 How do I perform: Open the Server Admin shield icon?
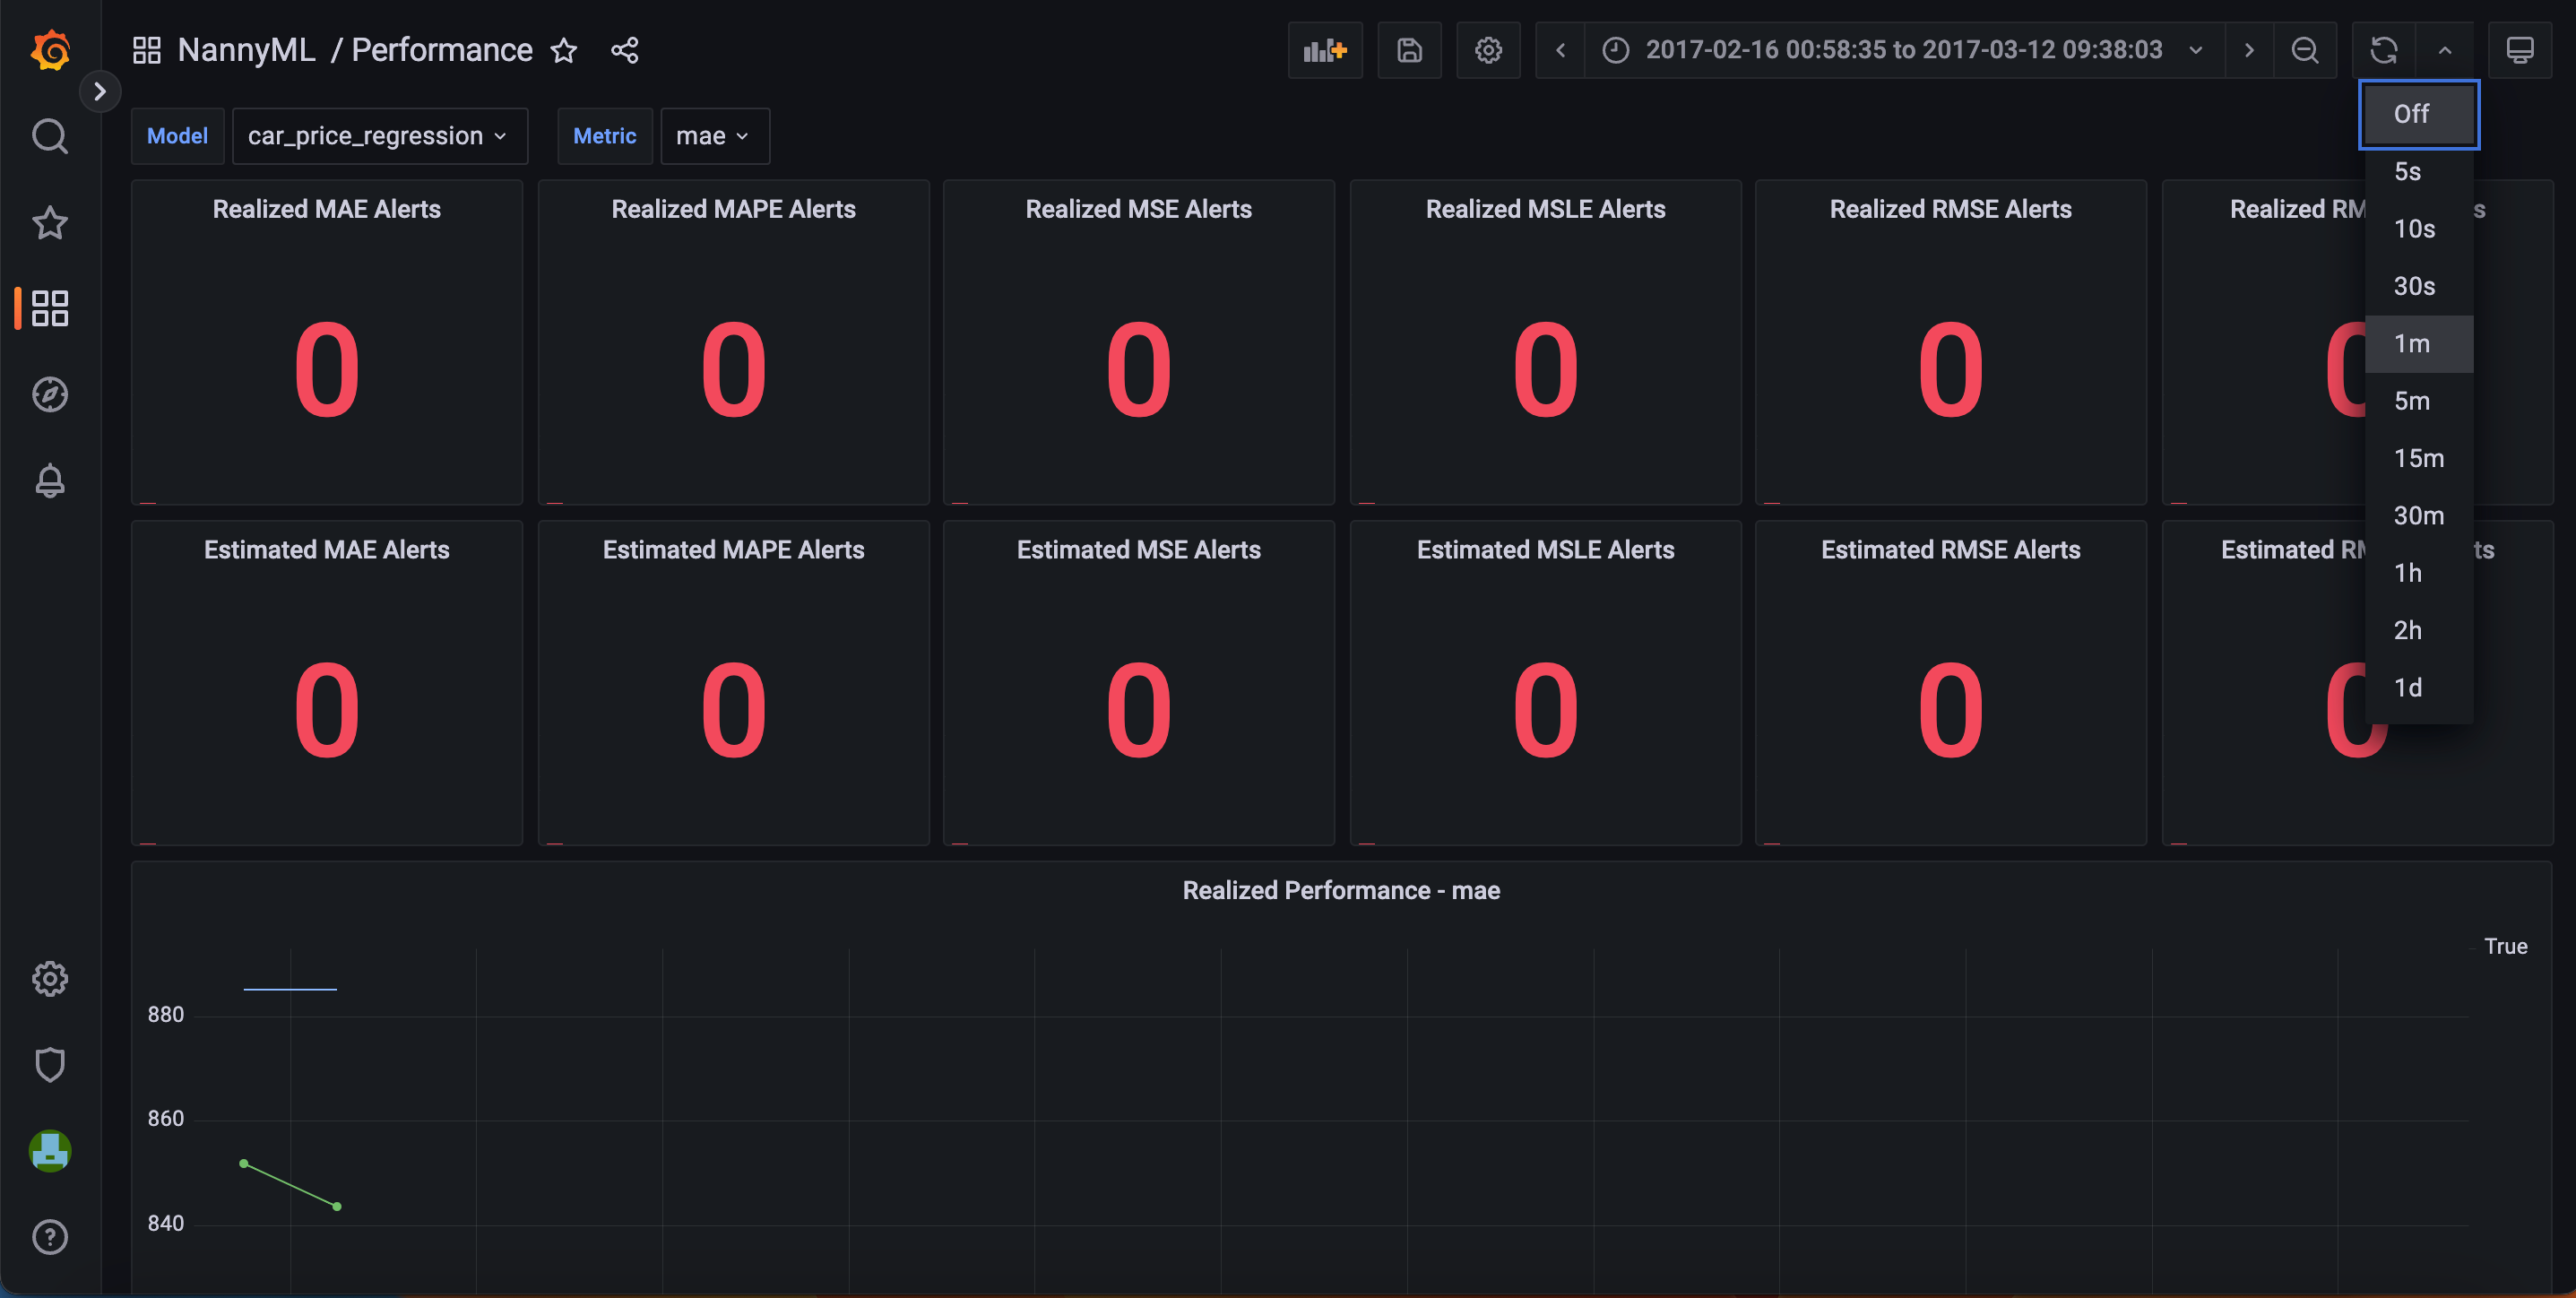click(x=50, y=1064)
